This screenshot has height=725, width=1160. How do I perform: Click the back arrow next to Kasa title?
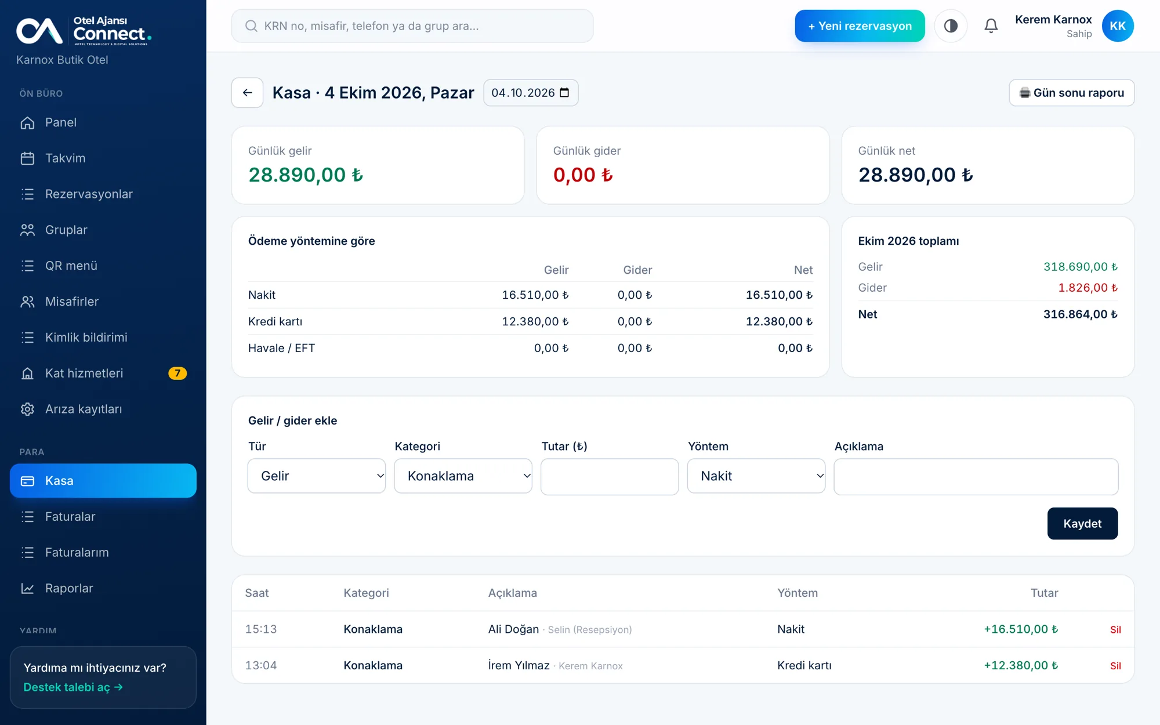248,93
